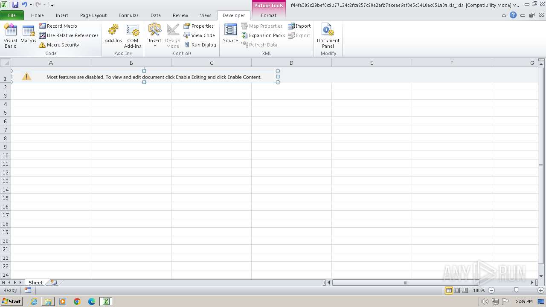The width and height of the screenshot is (546, 307).
Task: Open Chrome from the taskbar
Action: point(77,301)
